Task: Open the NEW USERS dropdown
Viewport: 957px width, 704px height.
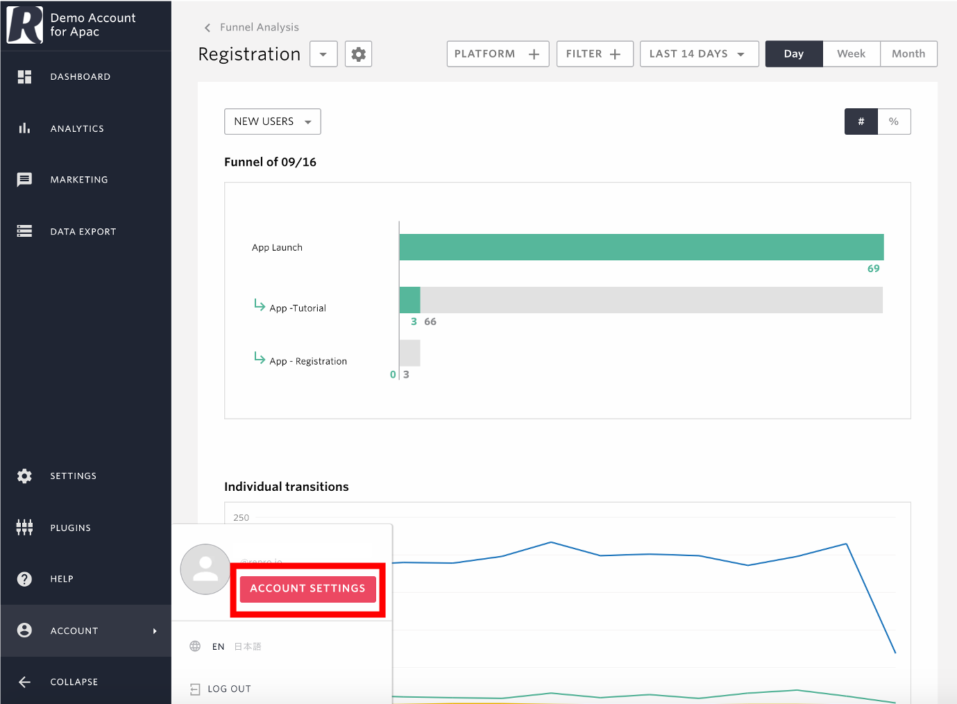Action: [x=273, y=121]
